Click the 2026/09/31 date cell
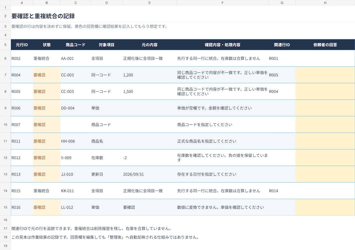The width and height of the screenshot is (355, 250). tap(150, 174)
